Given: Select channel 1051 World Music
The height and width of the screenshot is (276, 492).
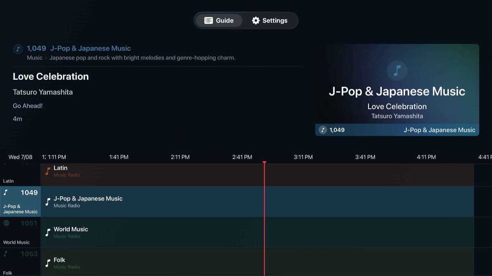Looking at the screenshot, I should [20, 232].
